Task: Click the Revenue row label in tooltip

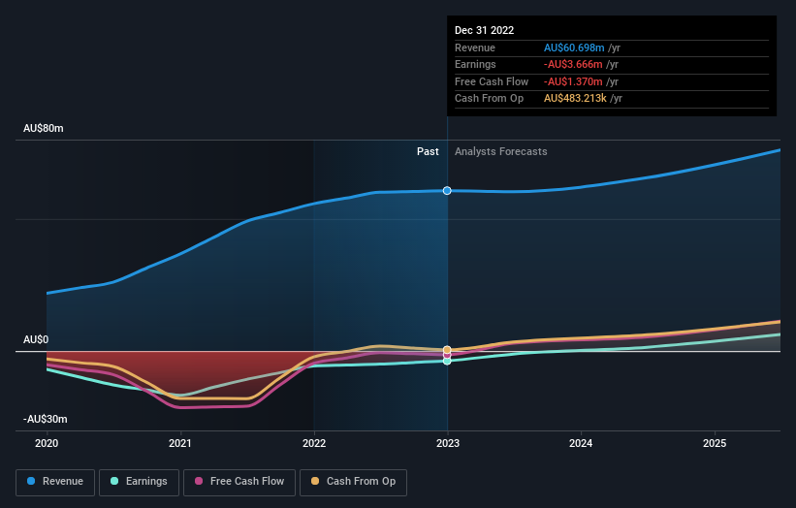Action: point(475,48)
